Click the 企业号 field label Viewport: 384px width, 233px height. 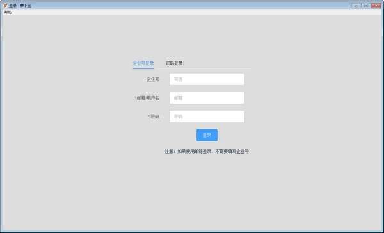[152, 79]
